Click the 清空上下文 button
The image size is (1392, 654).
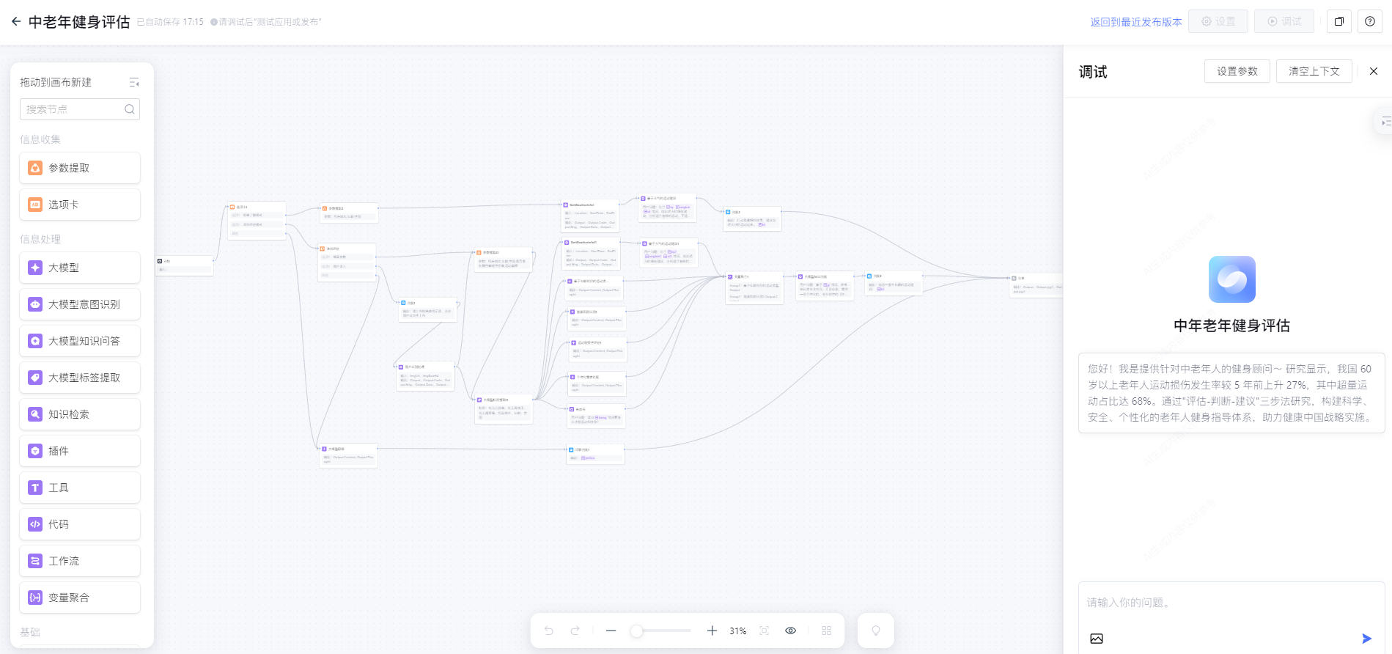tap(1314, 71)
